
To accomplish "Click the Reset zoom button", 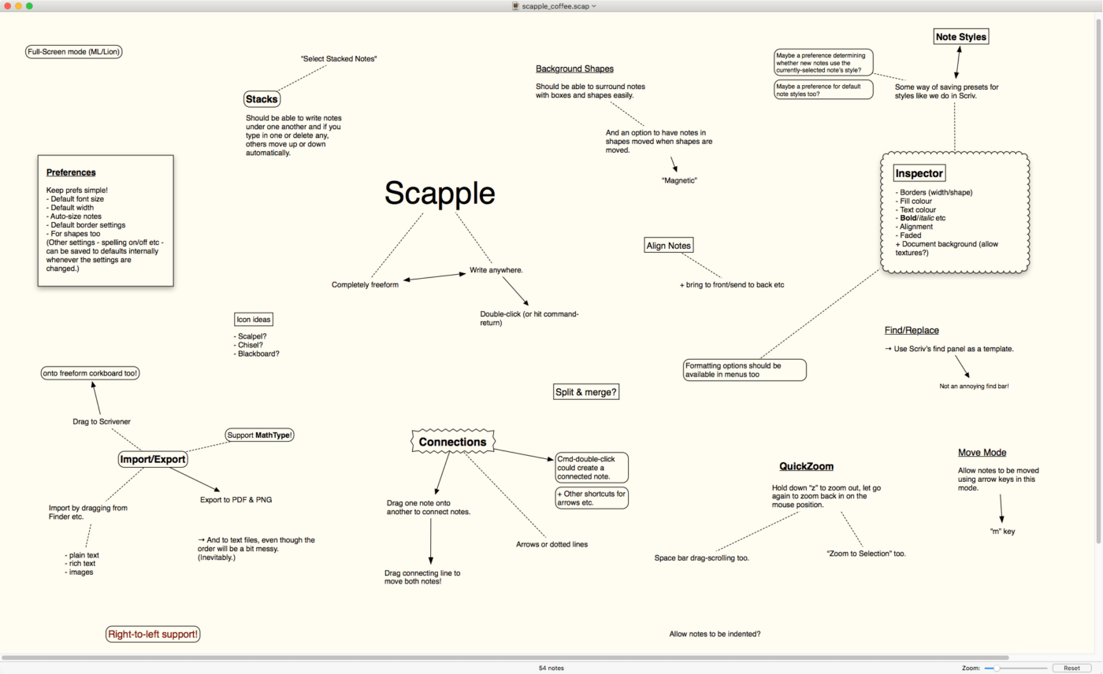I will point(1071,668).
